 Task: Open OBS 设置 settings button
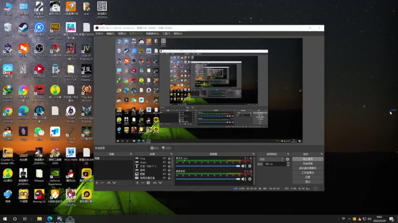click(x=307, y=177)
